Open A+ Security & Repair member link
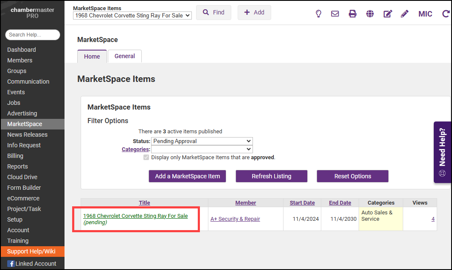452x270 pixels. tap(235, 219)
